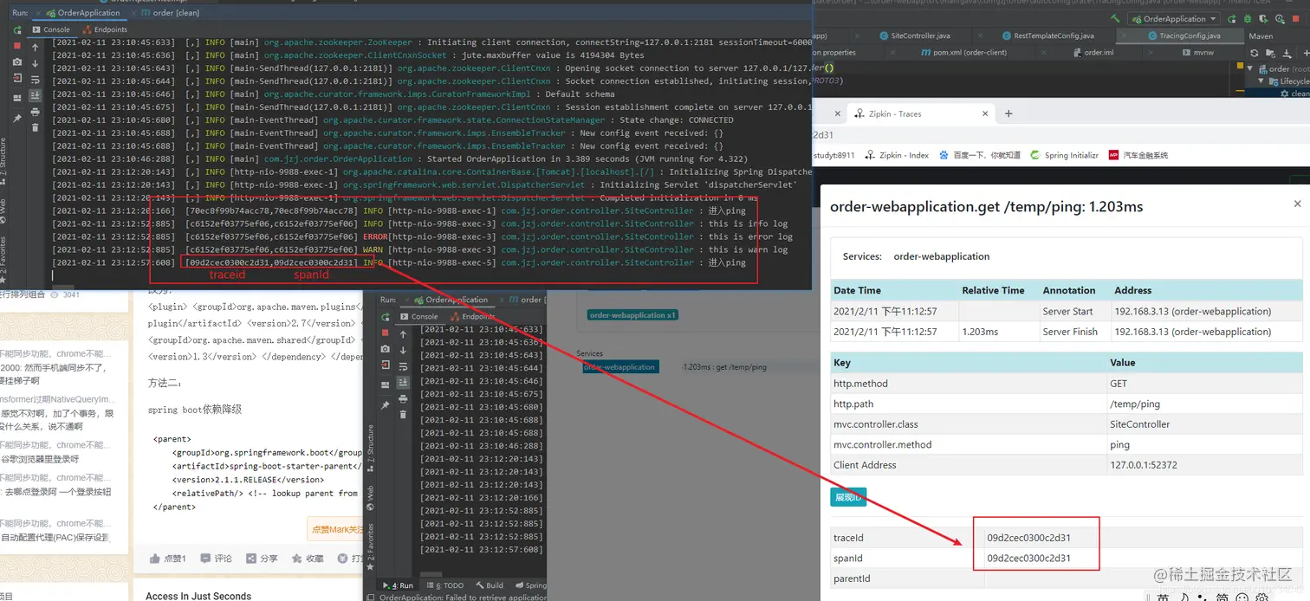Click the camera dump threads icon, top Run panel
This screenshot has width=1310, height=601.
click(17, 62)
